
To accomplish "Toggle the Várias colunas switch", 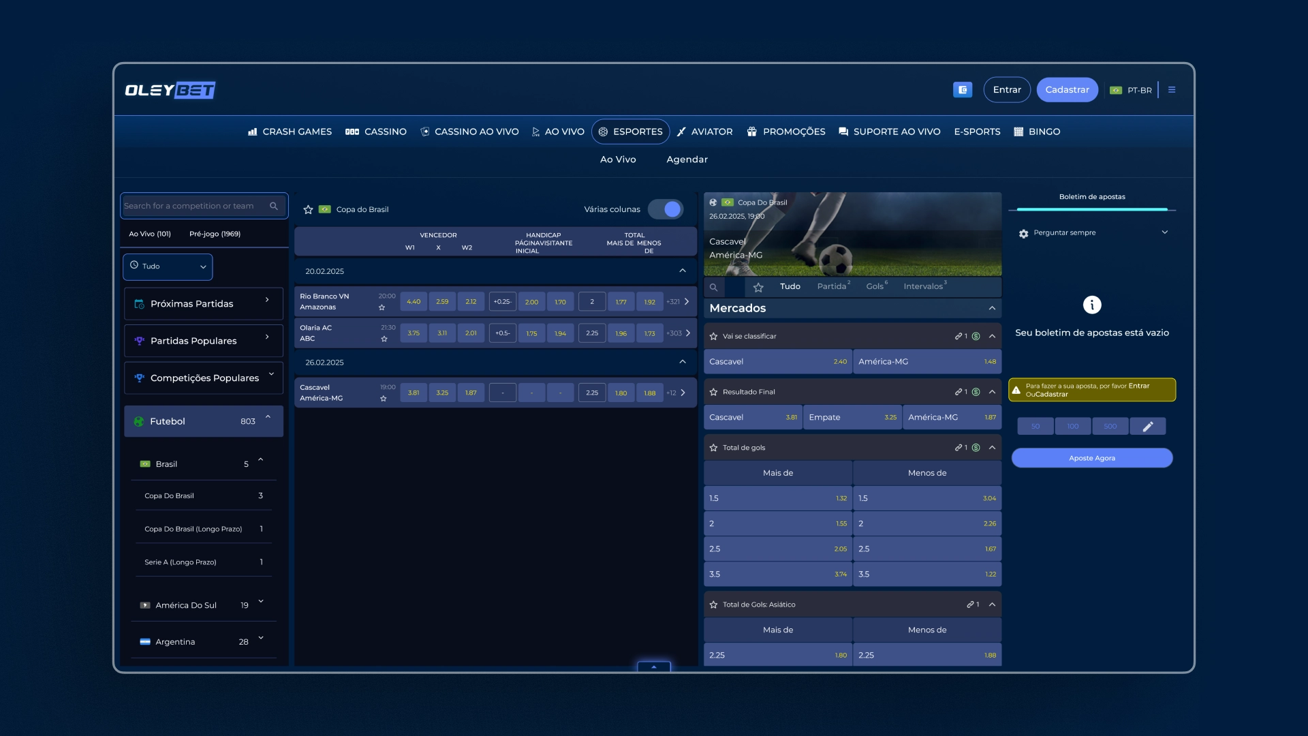I will tap(666, 209).
